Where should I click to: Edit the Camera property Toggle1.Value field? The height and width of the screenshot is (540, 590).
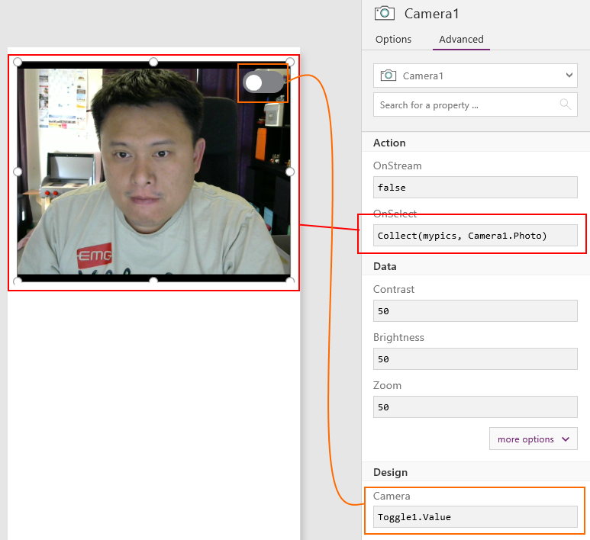coord(475,517)
